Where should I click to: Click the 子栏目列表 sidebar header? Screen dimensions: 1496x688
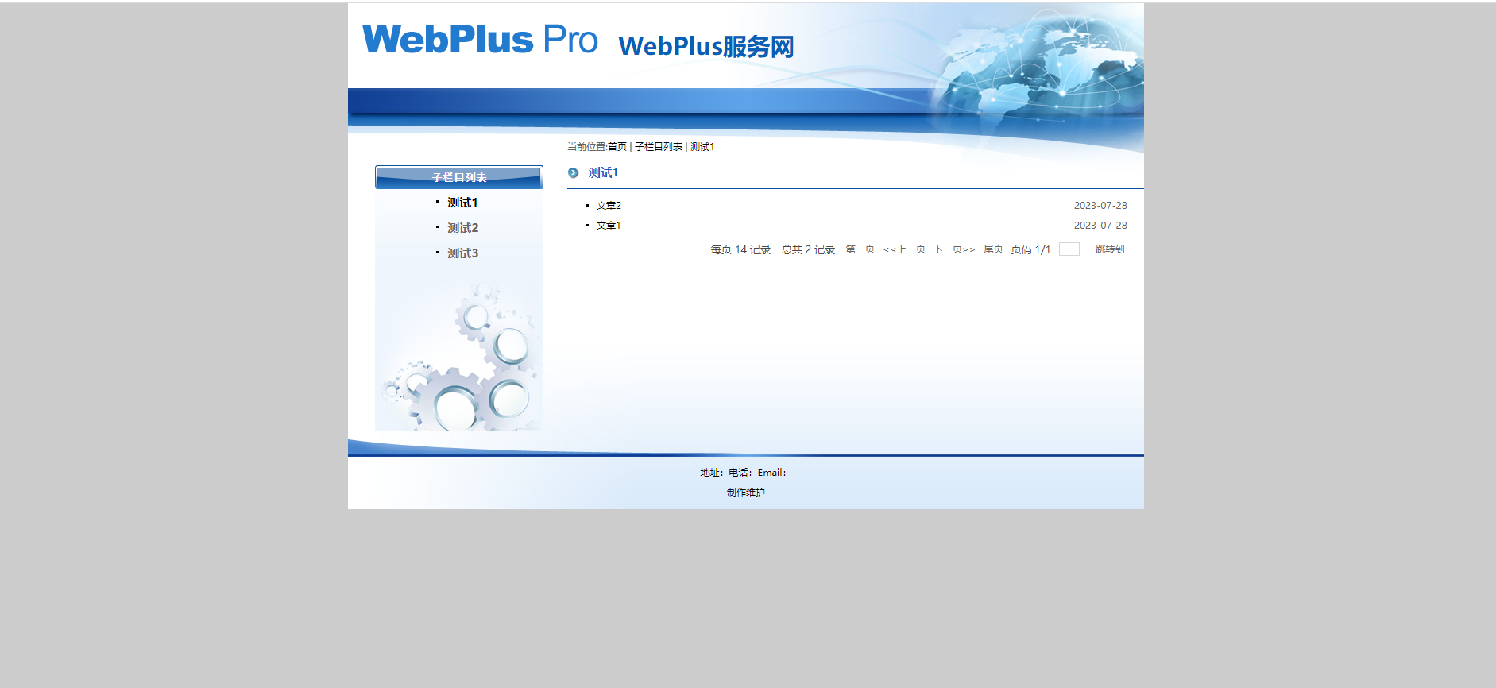pos(459,177)
